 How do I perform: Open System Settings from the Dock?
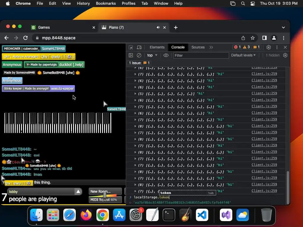(136, 215)
